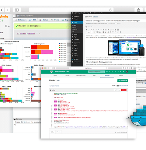
Task: Go forward in the background Safari browser
Action: (x=8, y=10)
